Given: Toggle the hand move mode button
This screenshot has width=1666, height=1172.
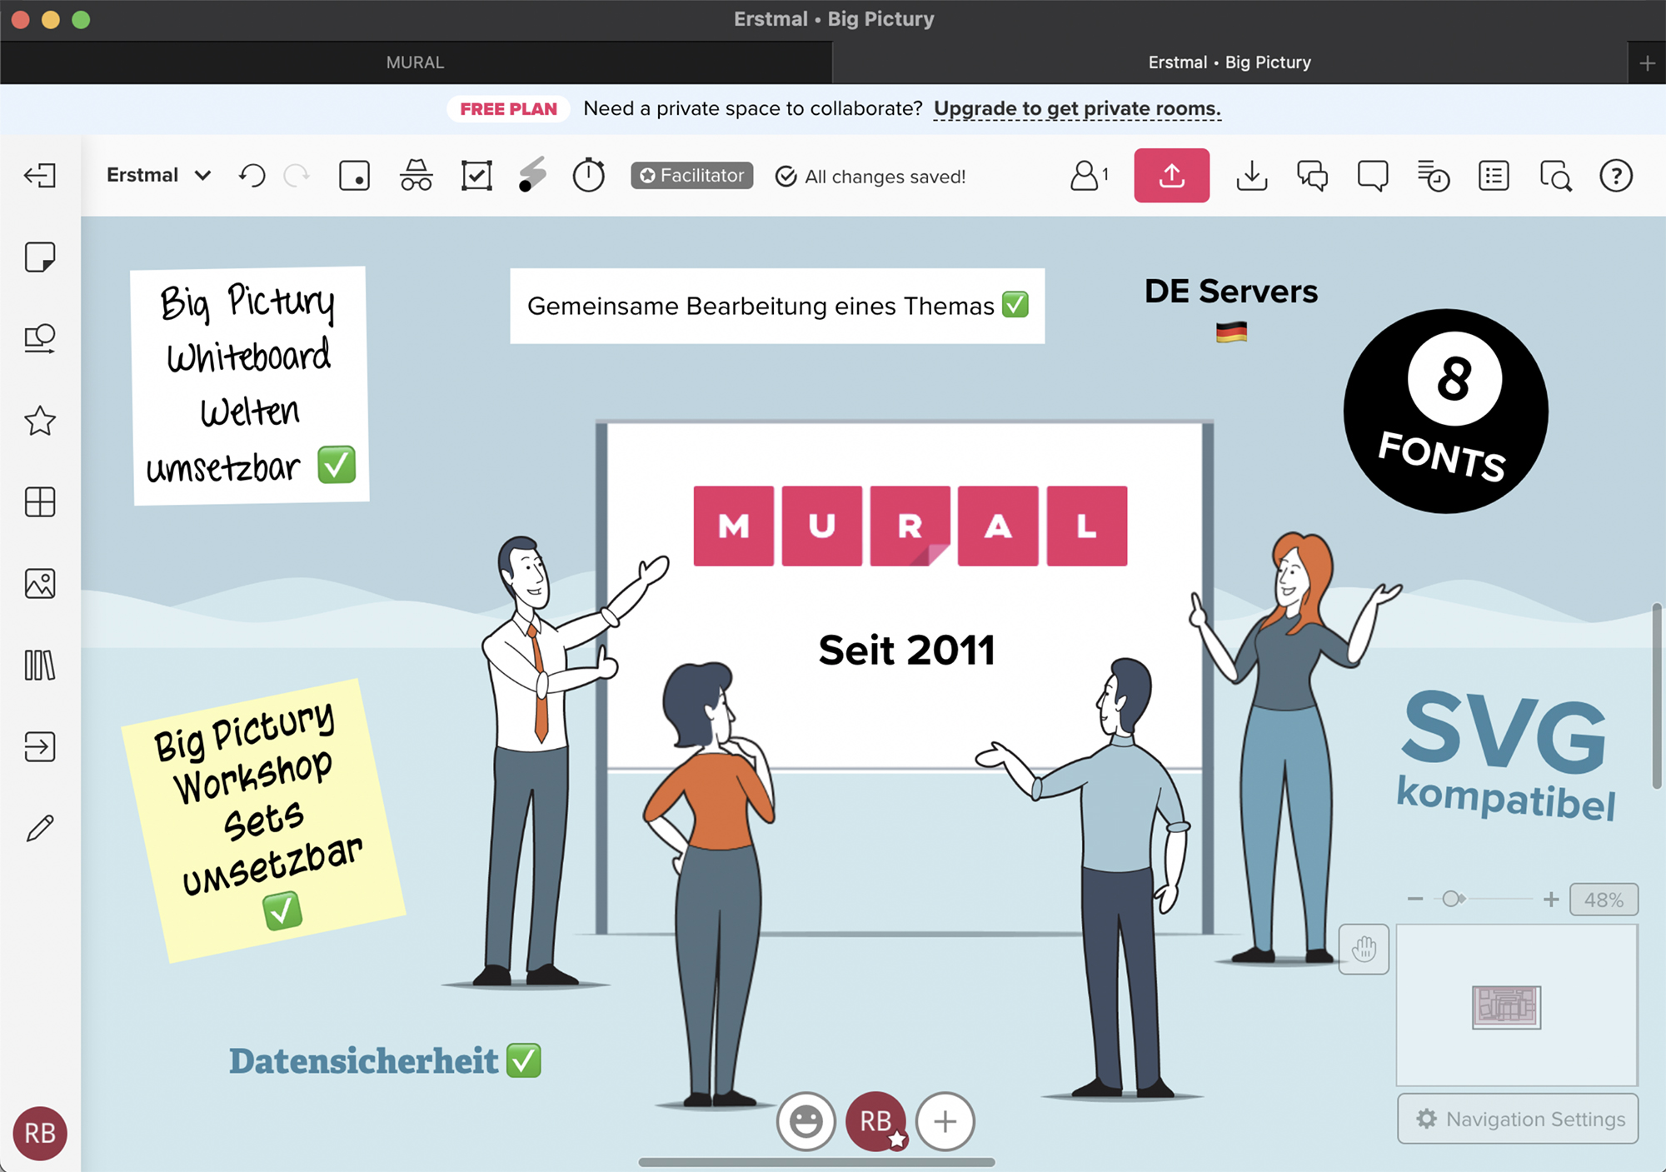Looking at the screenshot, I should tap(1364, 949).
